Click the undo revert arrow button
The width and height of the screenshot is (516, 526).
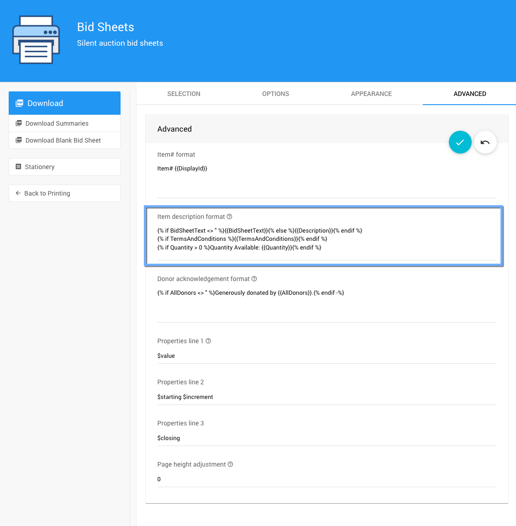click(x=485, y=142)
